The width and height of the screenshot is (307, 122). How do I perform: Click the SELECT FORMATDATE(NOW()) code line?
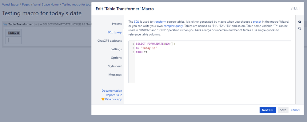coord(155,44)
